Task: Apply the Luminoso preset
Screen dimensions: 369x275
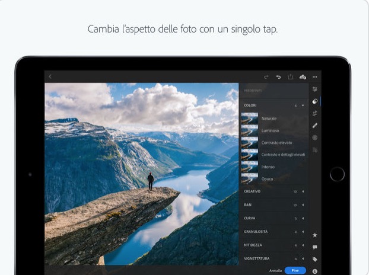Action: point(274,130)
